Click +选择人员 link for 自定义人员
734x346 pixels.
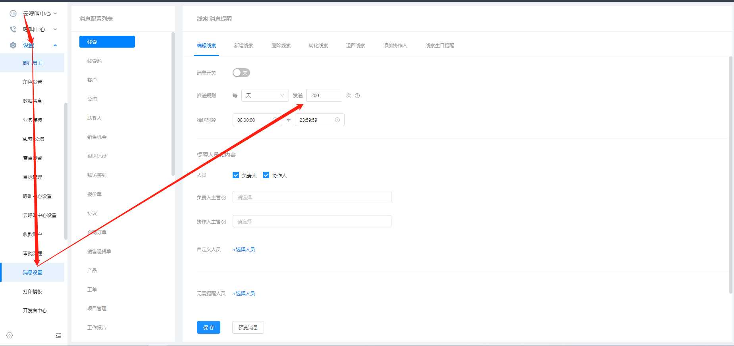click(244, 250)
